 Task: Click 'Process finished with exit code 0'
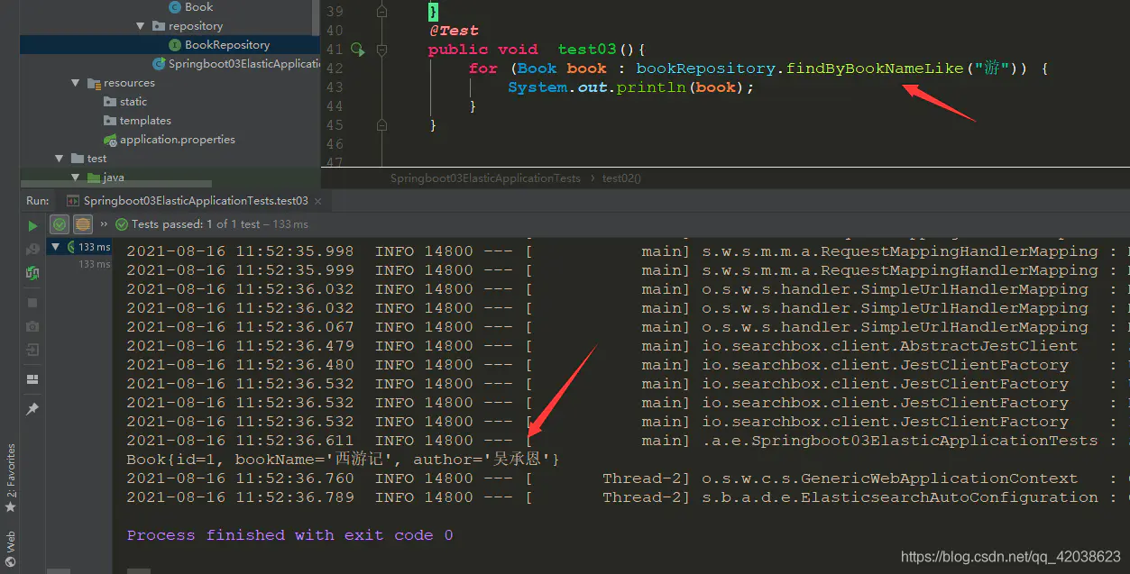(289, 535)
